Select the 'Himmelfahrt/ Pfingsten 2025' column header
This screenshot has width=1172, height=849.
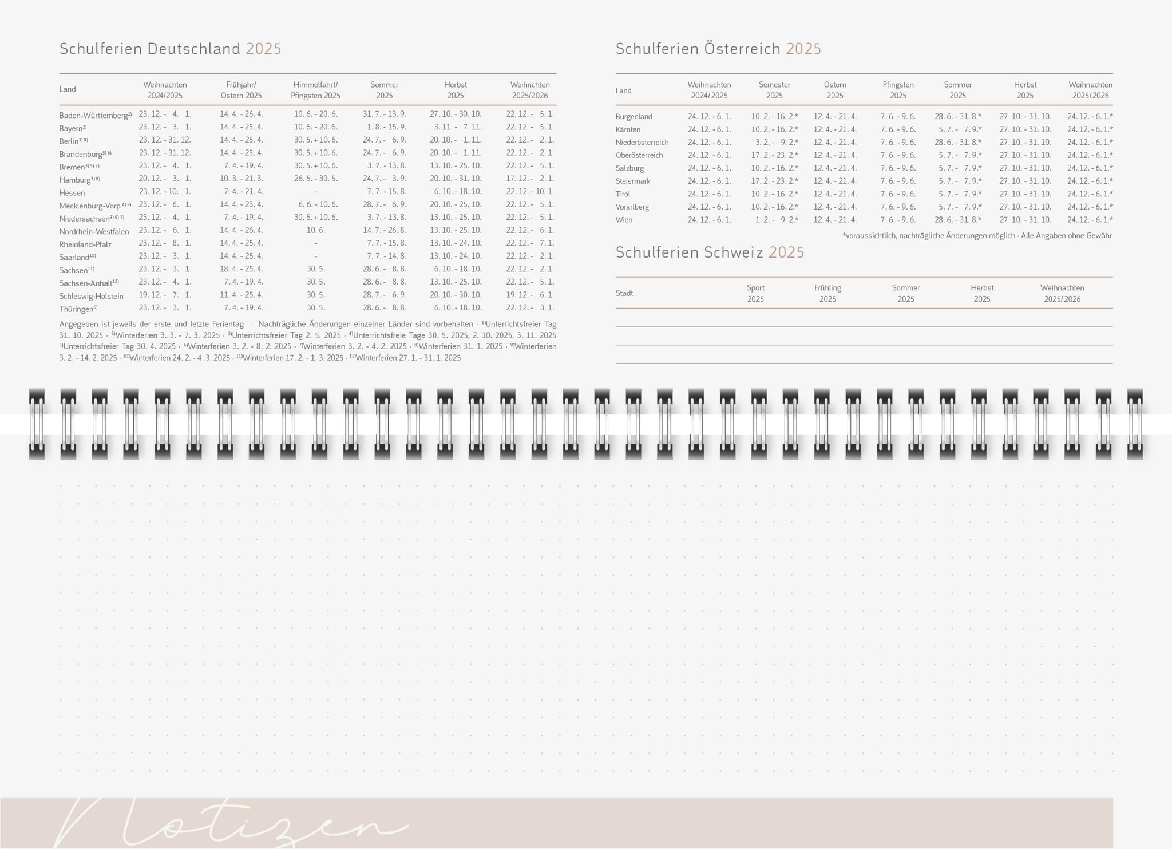point(315,90)
